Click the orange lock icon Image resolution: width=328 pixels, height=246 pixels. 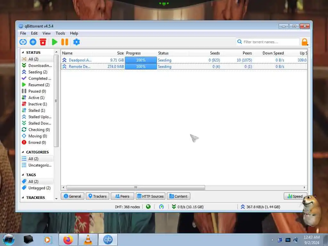pos(305,42)
